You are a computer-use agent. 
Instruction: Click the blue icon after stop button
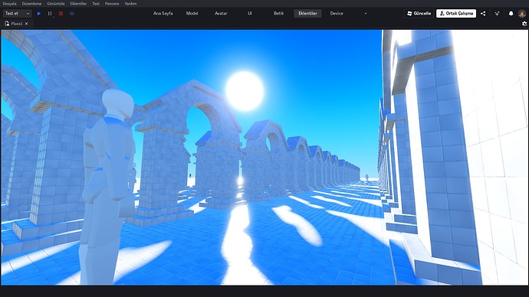point(72,14)
